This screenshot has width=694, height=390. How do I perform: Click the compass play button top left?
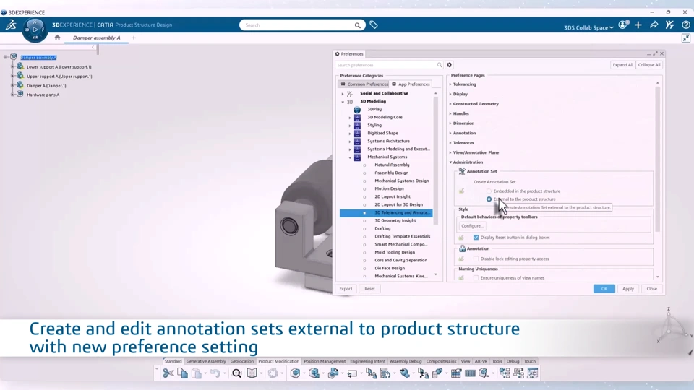click(x=35, y=30)
